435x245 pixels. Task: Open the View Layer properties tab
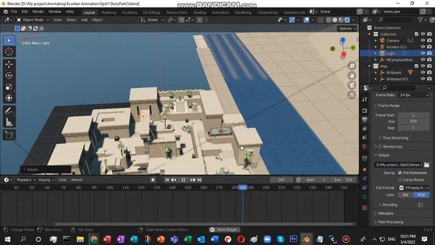click(x=365, y=129)
